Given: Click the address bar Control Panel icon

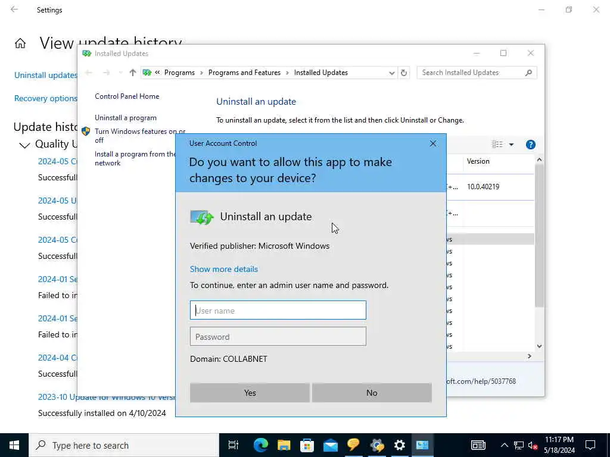Looking at the screenshot, I should point(147,73).
